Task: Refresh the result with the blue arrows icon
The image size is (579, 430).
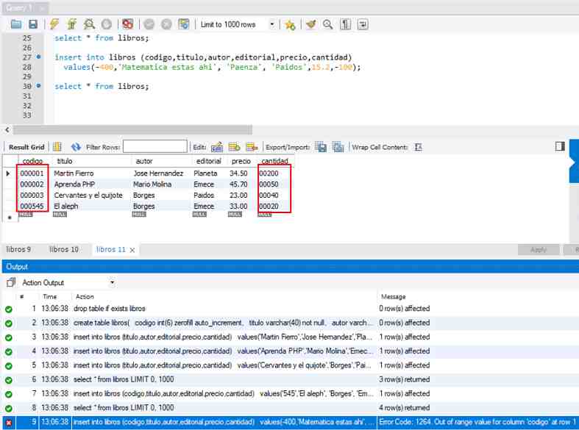Action: click(x=76, y=147)
